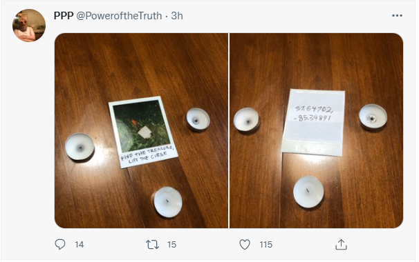This screenshot has width=419, height=262.
Task: Click the red flower inside the polaroid picture
Action: pos(134,123)
